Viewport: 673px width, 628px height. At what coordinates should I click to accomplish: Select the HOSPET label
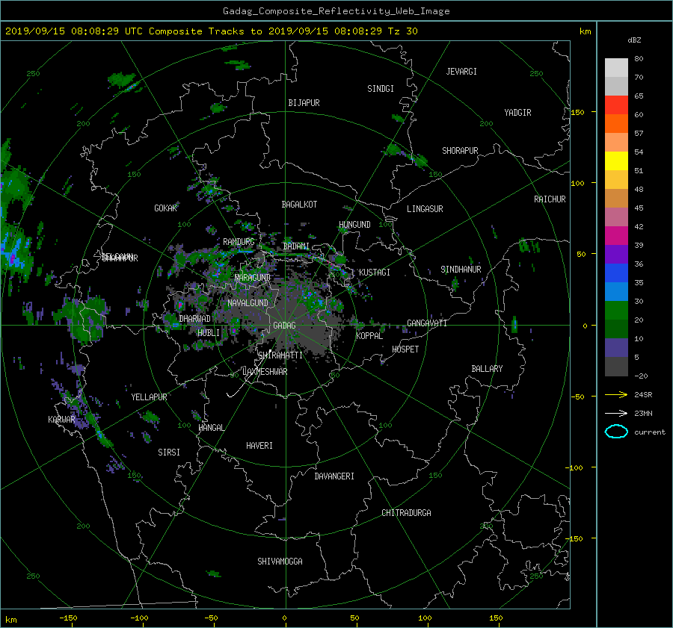405,349
